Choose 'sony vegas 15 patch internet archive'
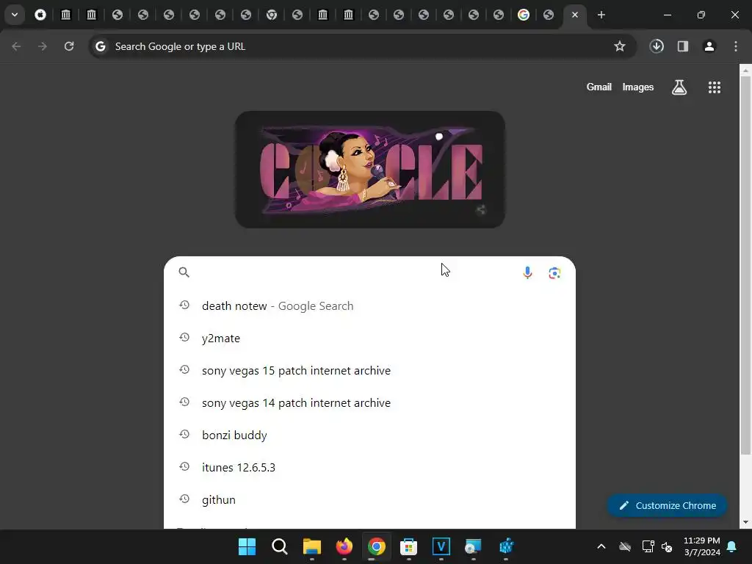The height and width of the screenshot is (564, 752). [x=370, y=370]
